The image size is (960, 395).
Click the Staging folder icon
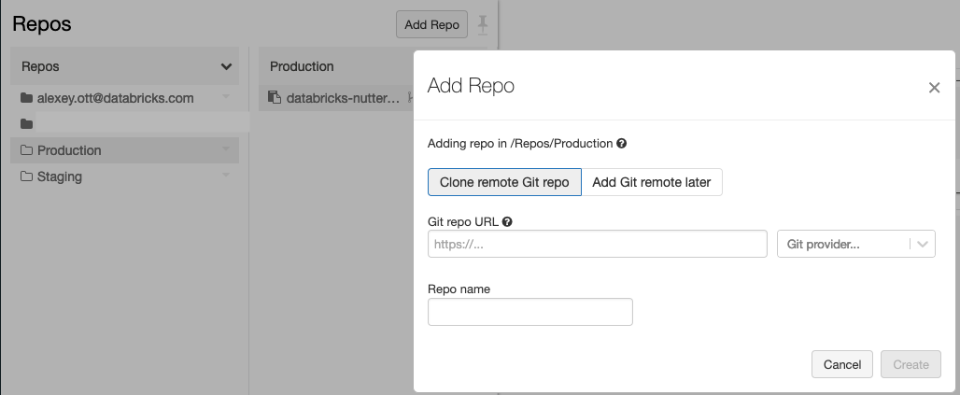[26, 176]
